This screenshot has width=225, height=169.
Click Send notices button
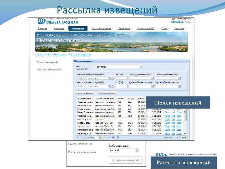[126, 160]
